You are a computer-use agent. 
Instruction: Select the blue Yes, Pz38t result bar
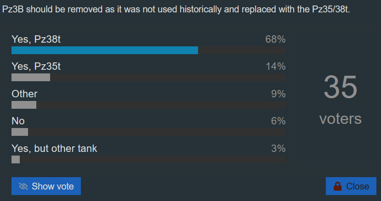tap(105, 50)
